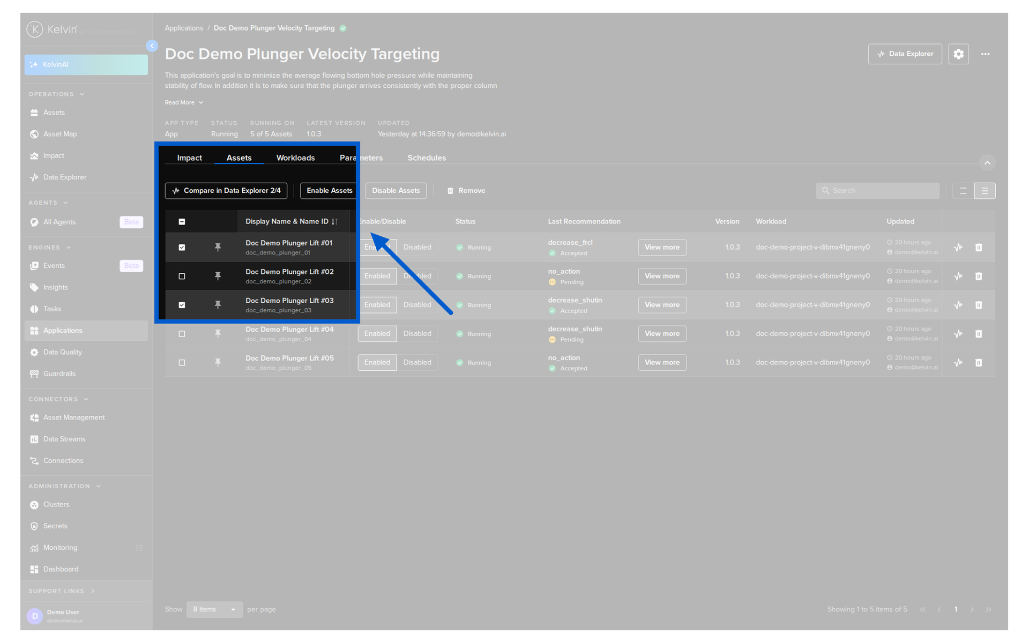
Task: Open the Schedules tab
Action: pyautogui.click(x=427, y=158)
